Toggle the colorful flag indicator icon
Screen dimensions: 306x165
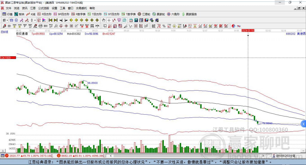pyautogui.click(x=44, y=20)
